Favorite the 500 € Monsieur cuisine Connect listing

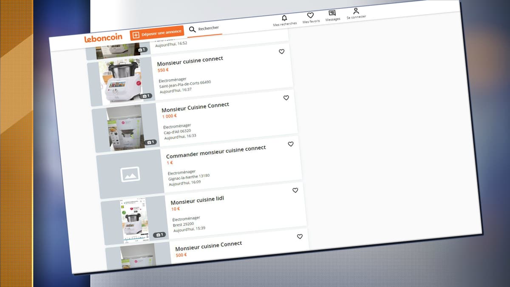click(300, 236)
